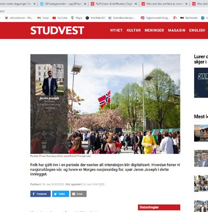
Task: Open the WeTransfer bookmark
Action: pos(189,18)
